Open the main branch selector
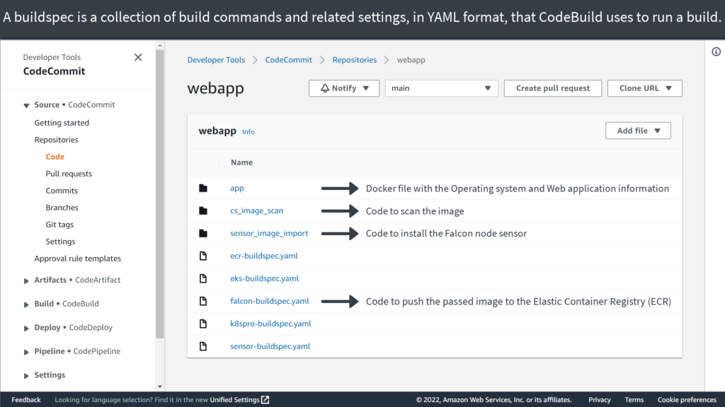 coord(442,88)
